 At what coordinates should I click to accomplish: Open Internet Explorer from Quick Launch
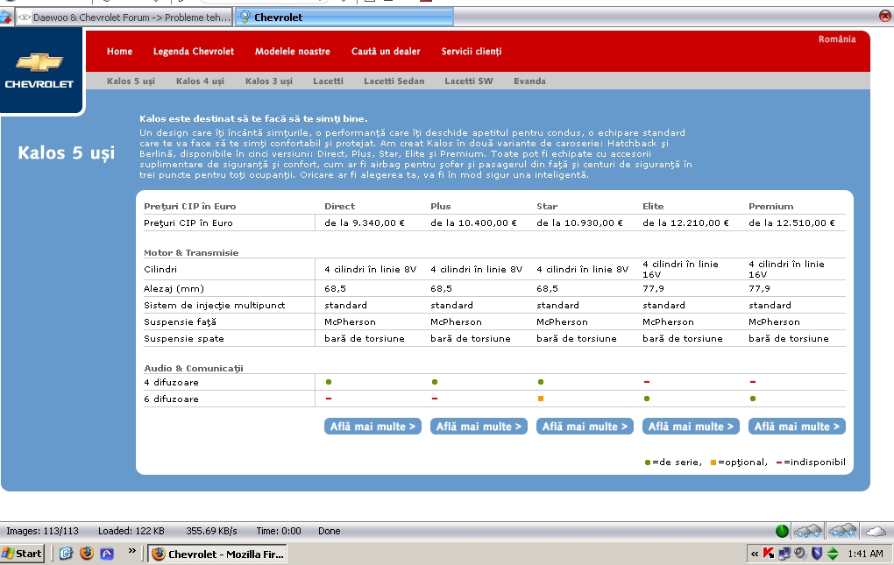click(x=67, y=554)
